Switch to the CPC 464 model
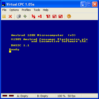Screen dimensions: 99x99 click(48, 16)
